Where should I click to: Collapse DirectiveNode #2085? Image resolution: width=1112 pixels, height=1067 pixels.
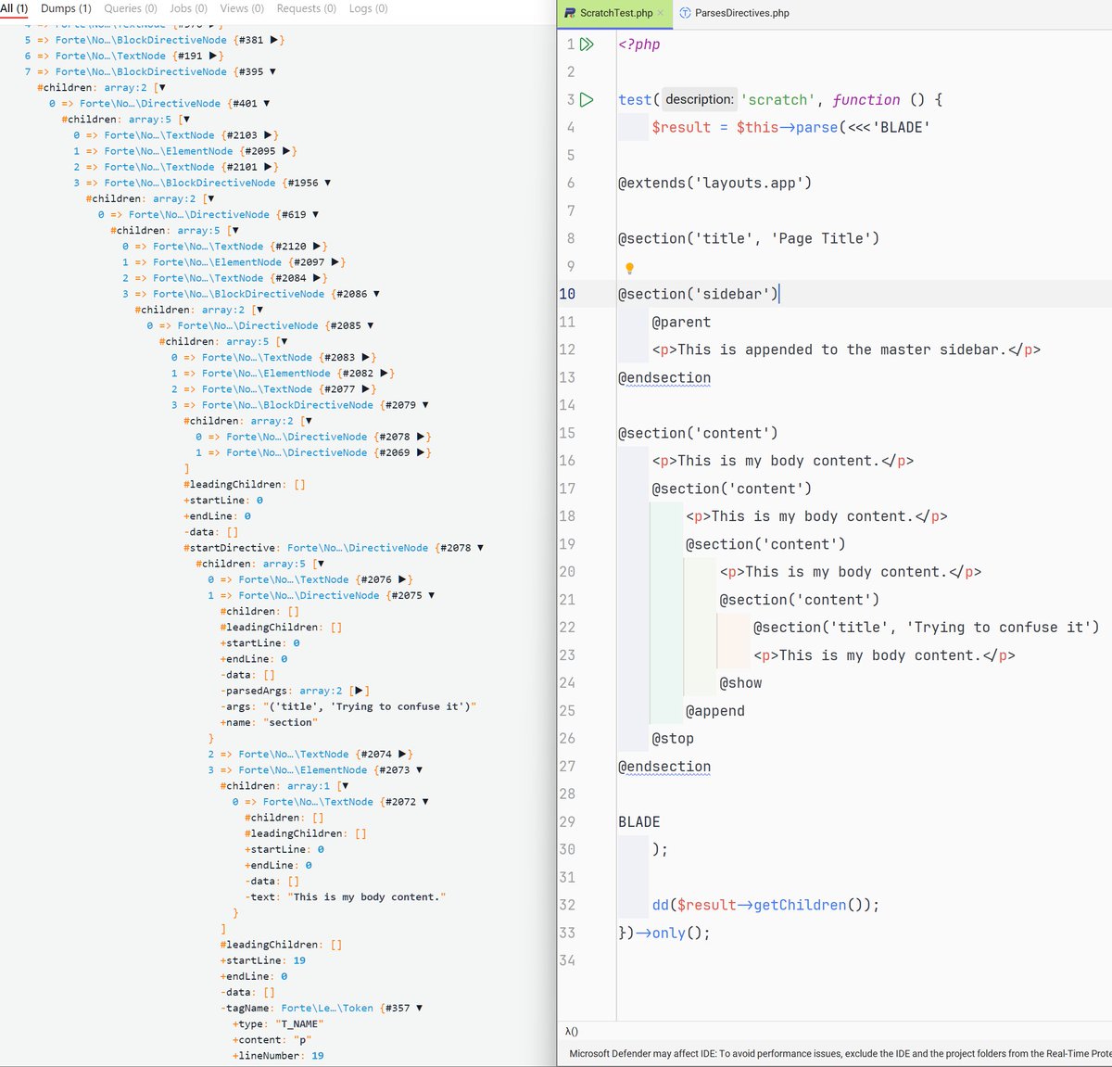pos(371,325)
